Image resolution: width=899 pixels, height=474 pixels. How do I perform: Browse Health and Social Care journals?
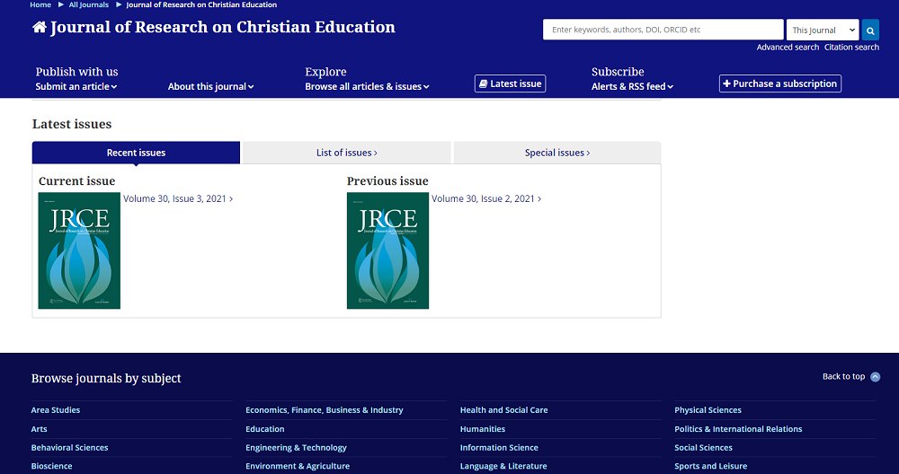point(503,410)
